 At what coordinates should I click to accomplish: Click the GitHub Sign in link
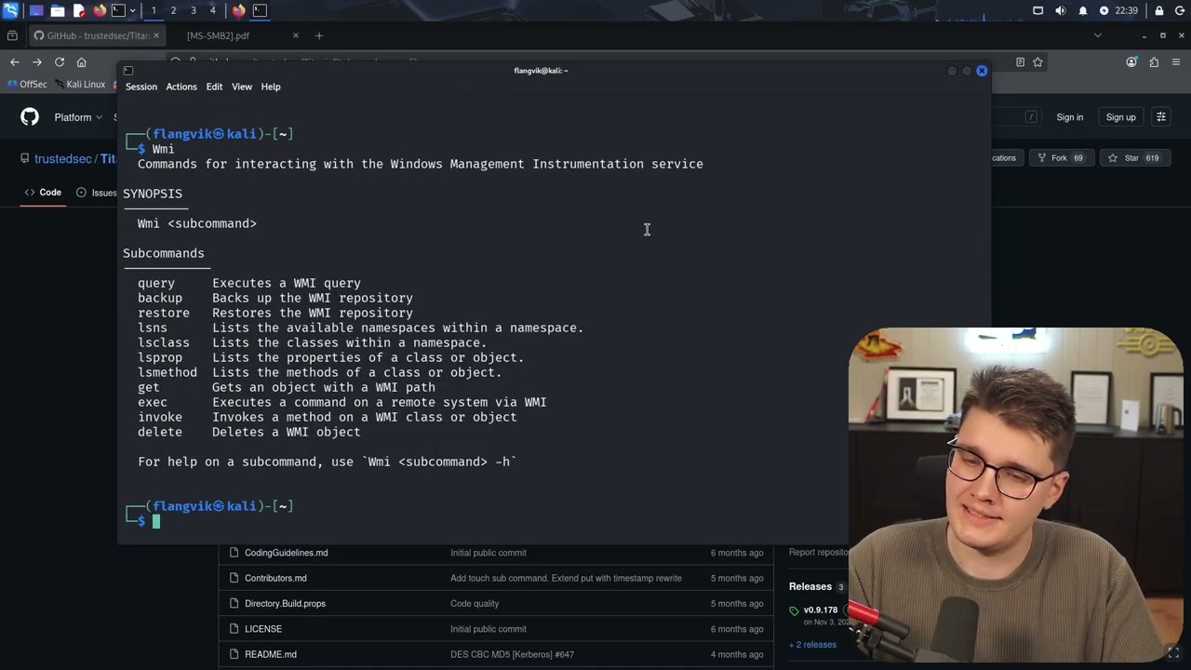tap(1070, 117)
